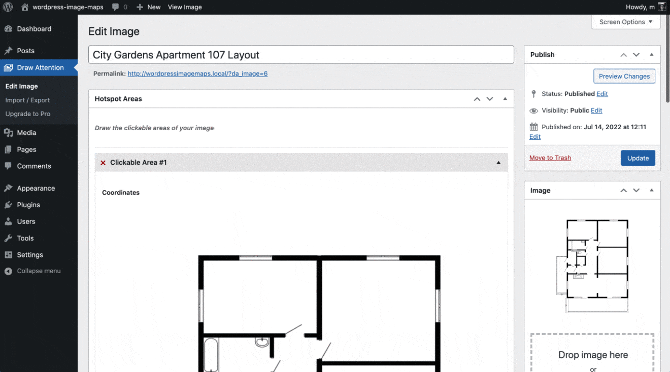This screenshot has height=372, width=670.
Task: Click the home icon beside wordpress-image-maps
Action: click(x=25, y=7)
